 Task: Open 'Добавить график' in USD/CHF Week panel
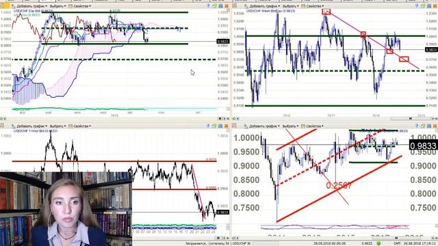point(261,6)
